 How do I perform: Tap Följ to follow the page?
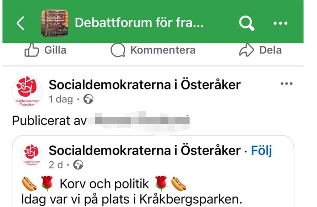pos(262,151)
